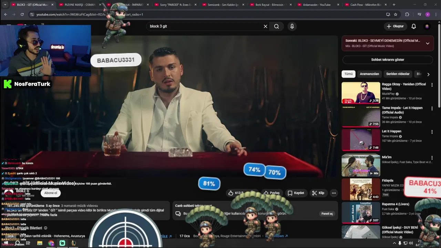This screenshot has height=248, width=441.
Task: Click the YouTube search magnifier button
Action: 276,26
